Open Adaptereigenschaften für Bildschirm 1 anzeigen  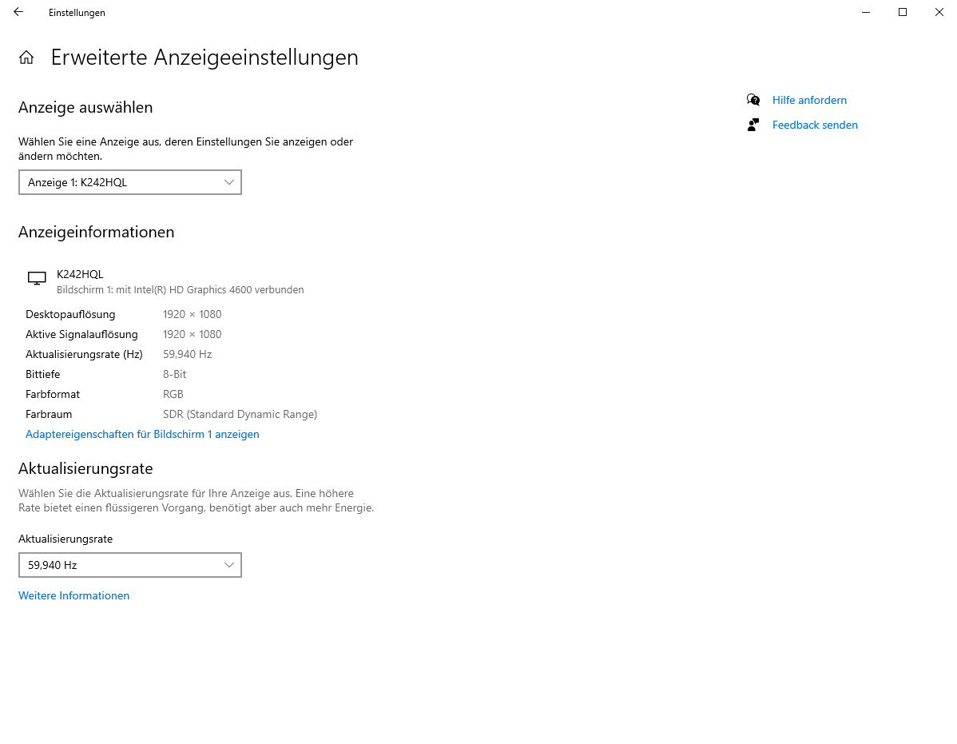pos(142,434)
